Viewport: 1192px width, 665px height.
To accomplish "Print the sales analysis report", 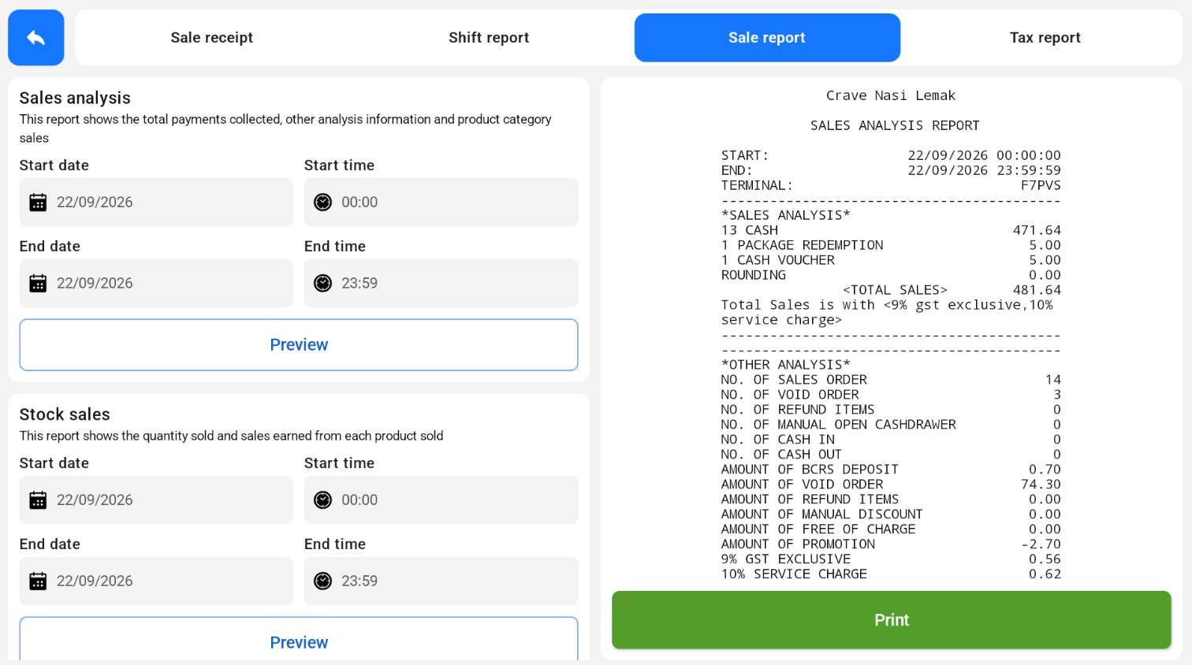I will (892, 620).
